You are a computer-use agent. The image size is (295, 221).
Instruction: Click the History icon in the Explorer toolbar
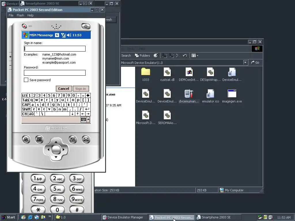click(x=156, y=56)
